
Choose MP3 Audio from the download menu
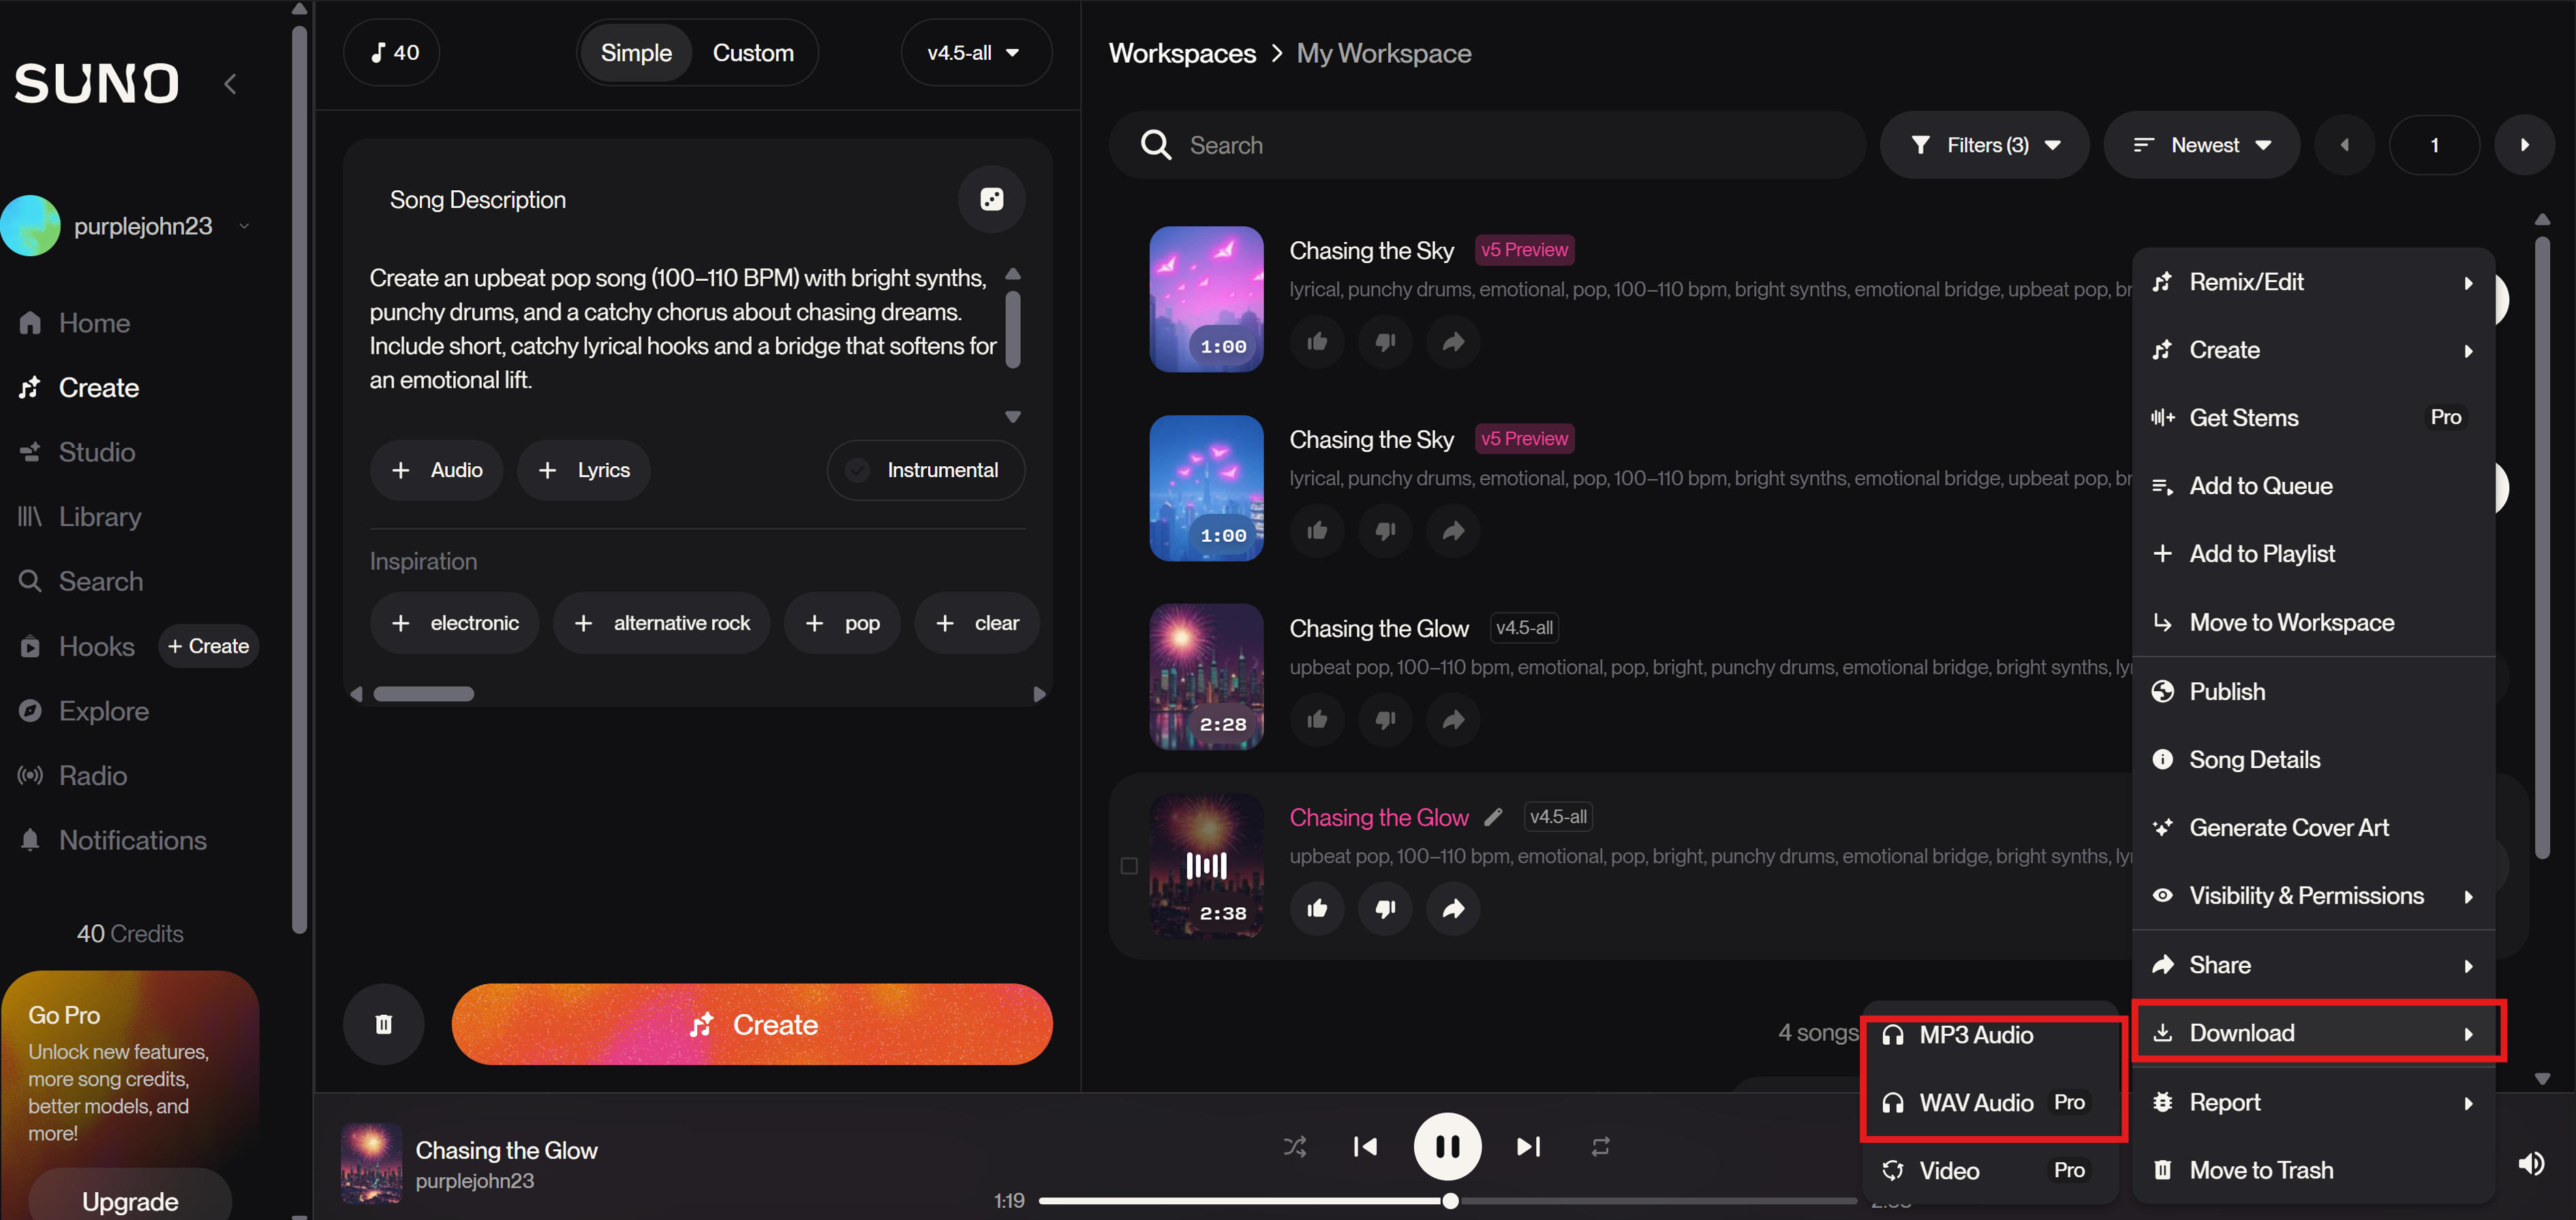[x=1975, y=1035]
